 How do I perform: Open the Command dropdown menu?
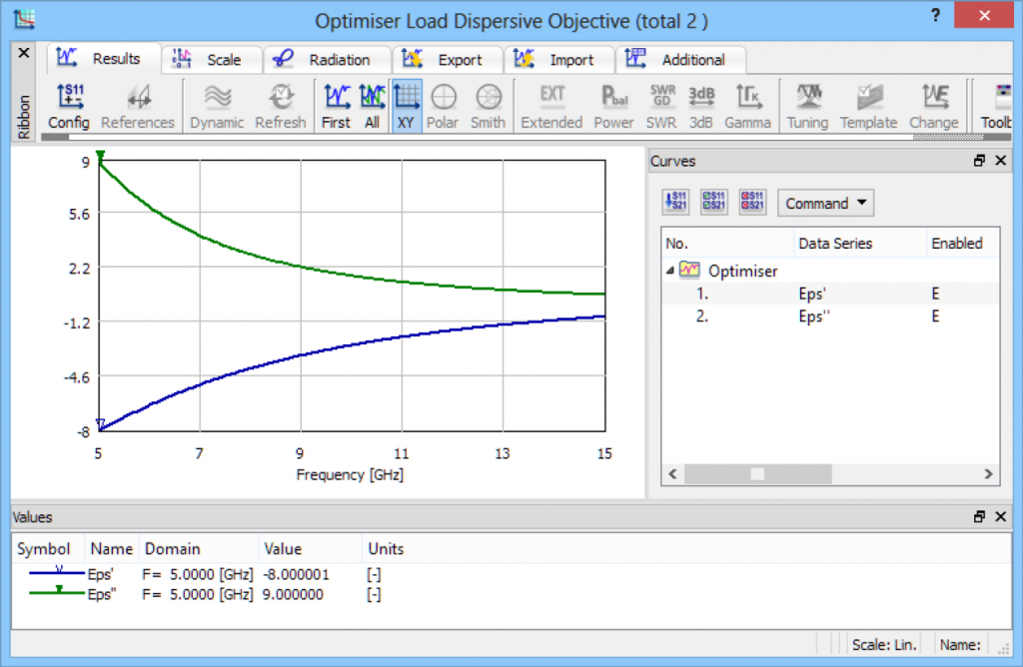tap(824, 204)
